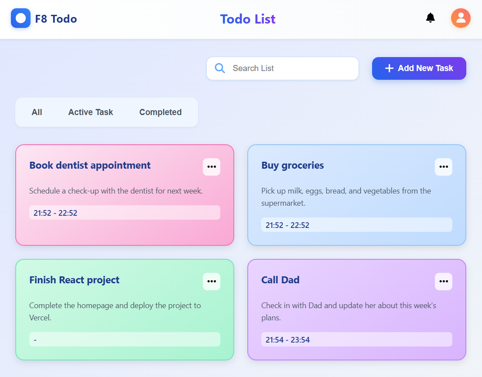The height and width of the screenshot is (377, 482).
Task: Click the Todo List page heading
Action: click(248, 19)
